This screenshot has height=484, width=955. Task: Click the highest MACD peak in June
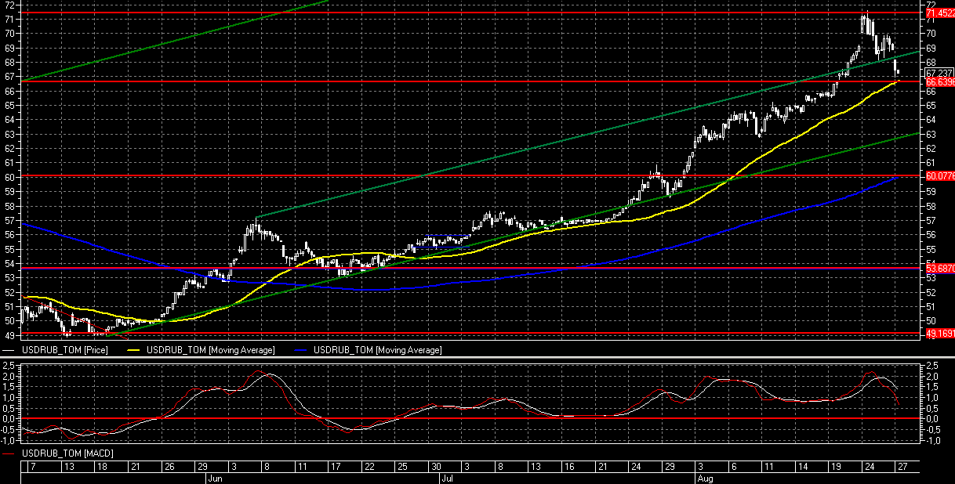[x=265, y=373]
